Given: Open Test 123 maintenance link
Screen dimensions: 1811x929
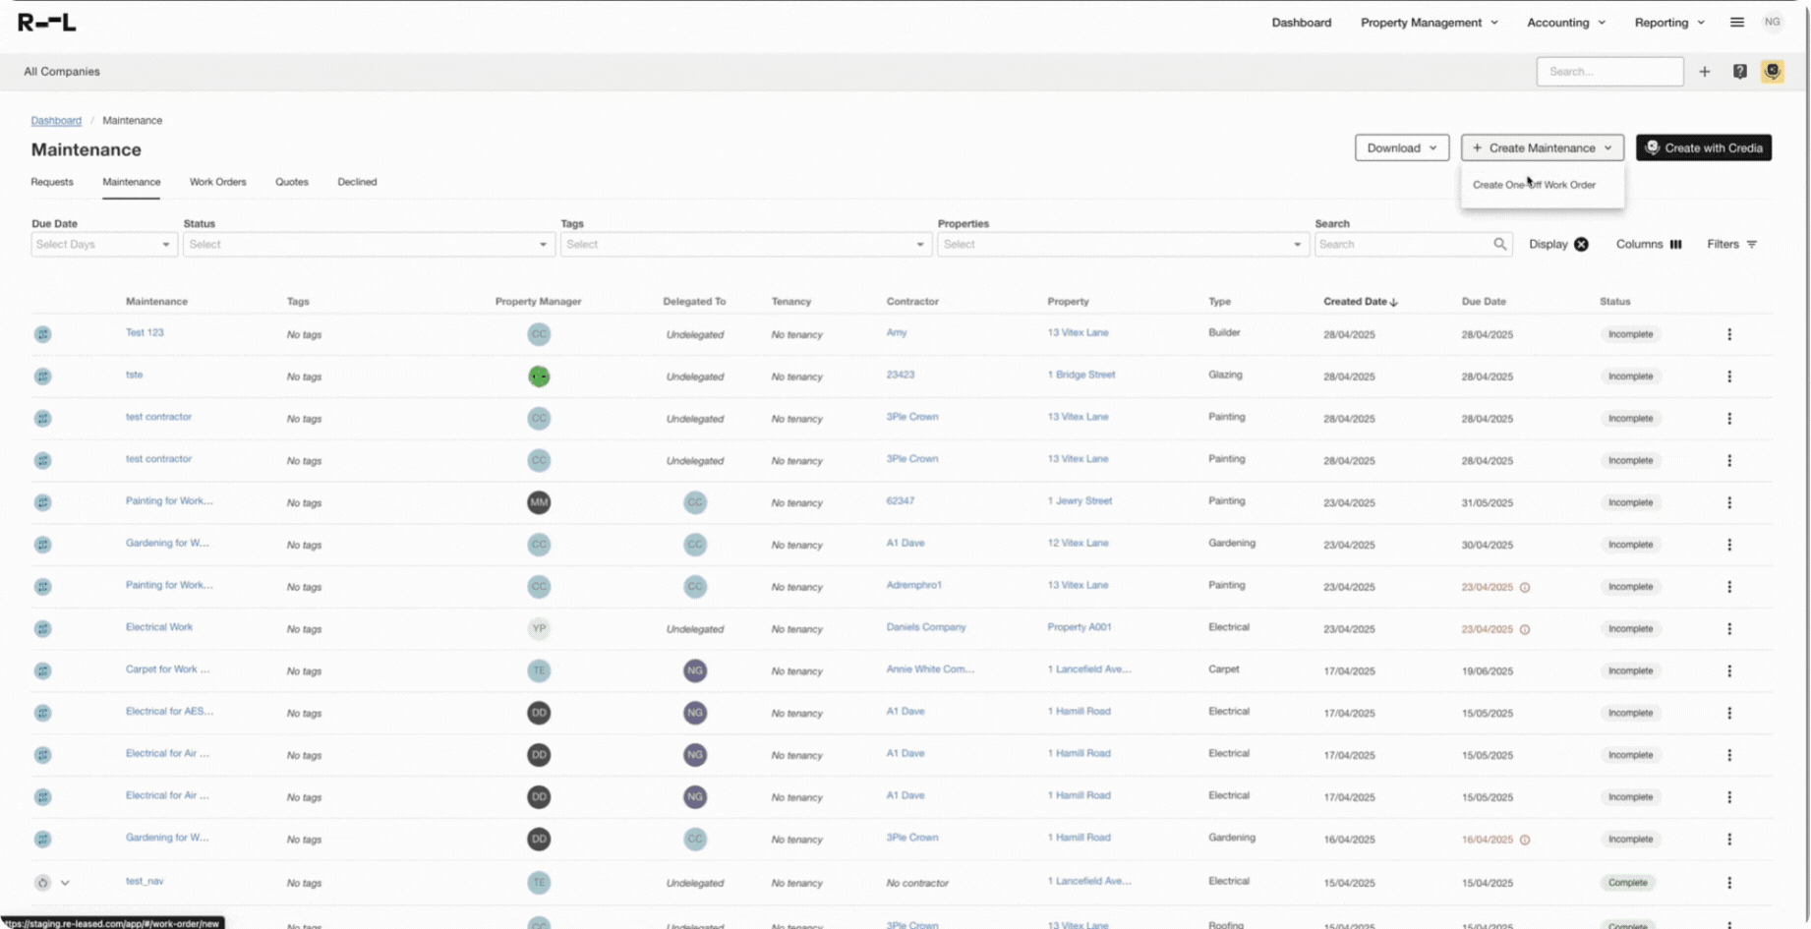Looking at the screenshot, I should (x=145, y=332).
